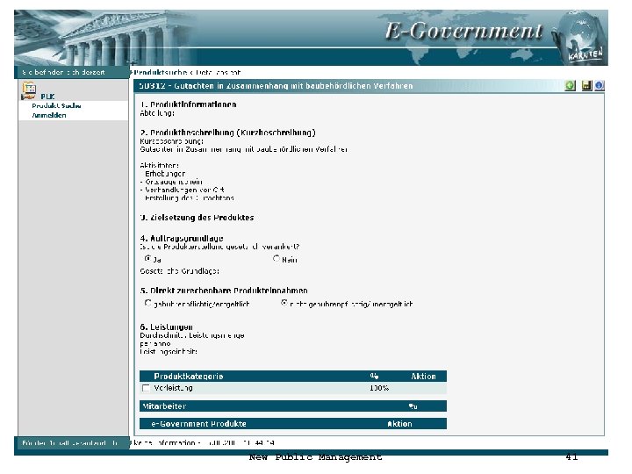
Task: Select the Ja radio button
Action: (x=148, y=258)
